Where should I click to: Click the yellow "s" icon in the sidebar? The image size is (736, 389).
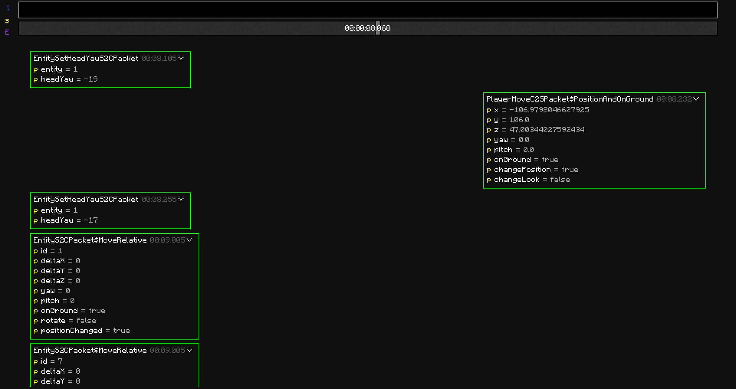[7, 20]
